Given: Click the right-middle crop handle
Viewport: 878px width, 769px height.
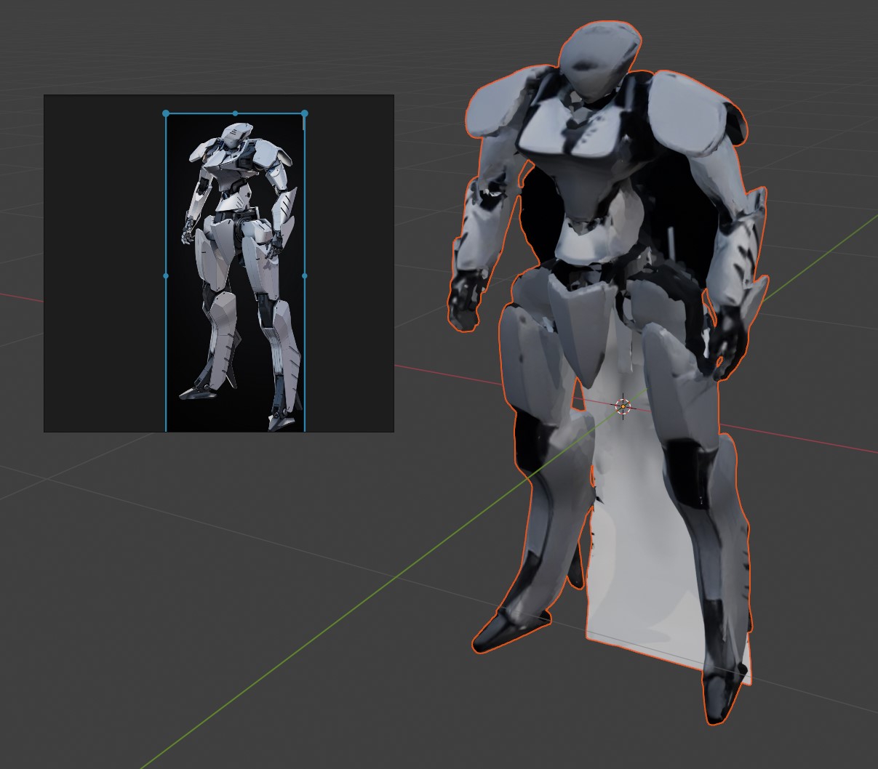Looking at the screenshot, I should point(304,276).
